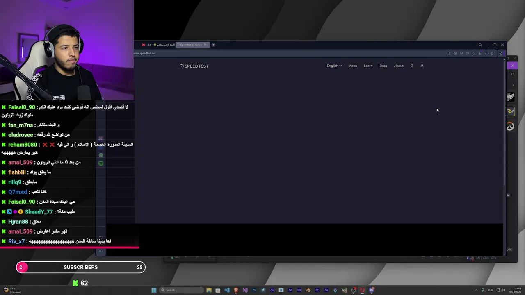Image resolution: width=525 pixels, height=295 pixels.
Task: Open the Apps menu on Speedtest
Action: (353, 66)
